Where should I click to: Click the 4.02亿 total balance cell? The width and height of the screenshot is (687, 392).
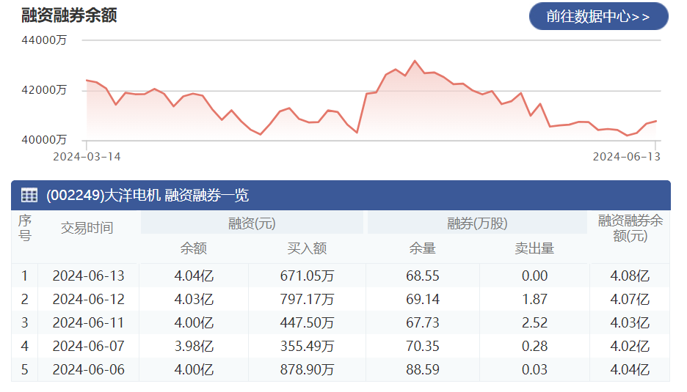(x=630, y=346)
